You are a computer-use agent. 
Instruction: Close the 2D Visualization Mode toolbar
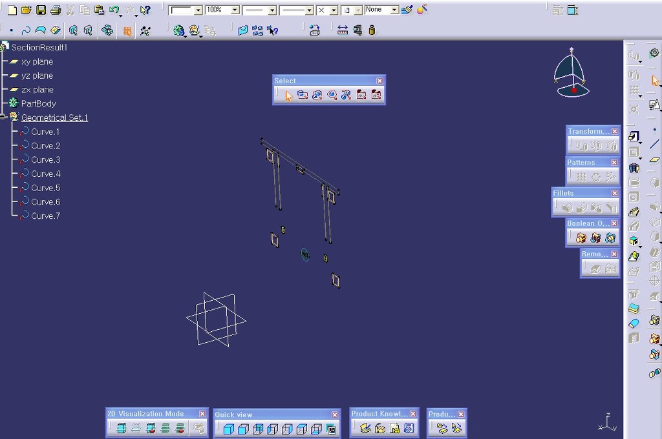(202, 414)
